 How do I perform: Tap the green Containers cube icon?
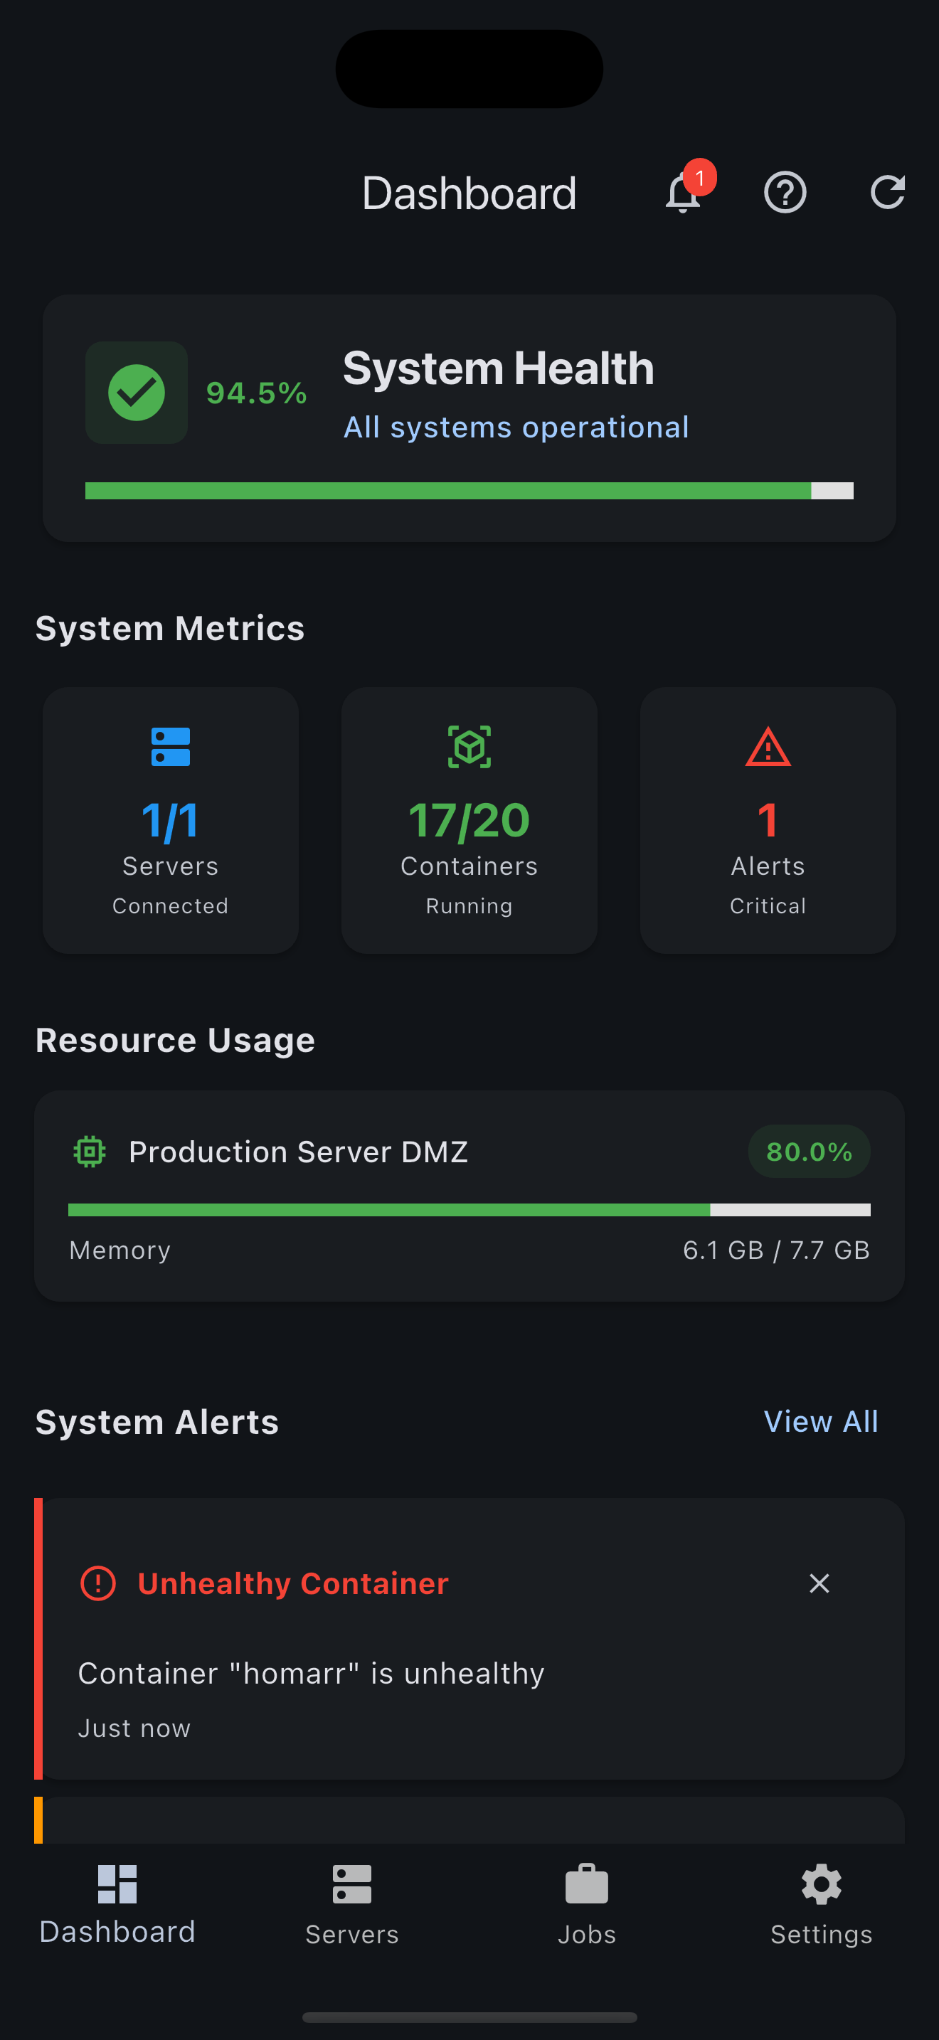click(x=469, y=747)
